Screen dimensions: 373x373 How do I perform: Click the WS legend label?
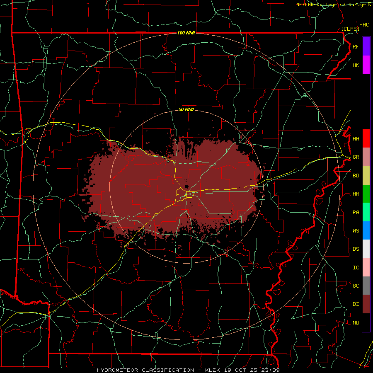click(356, 231)
